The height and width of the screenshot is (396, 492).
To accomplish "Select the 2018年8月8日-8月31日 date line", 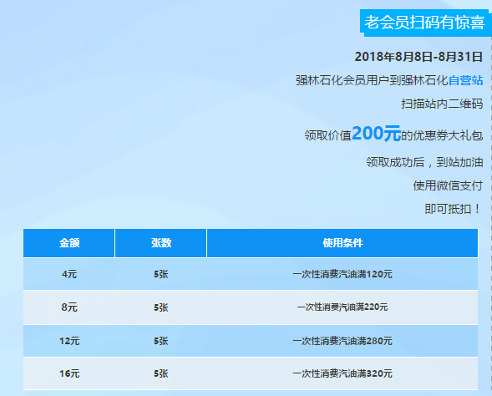I will 418,57.
